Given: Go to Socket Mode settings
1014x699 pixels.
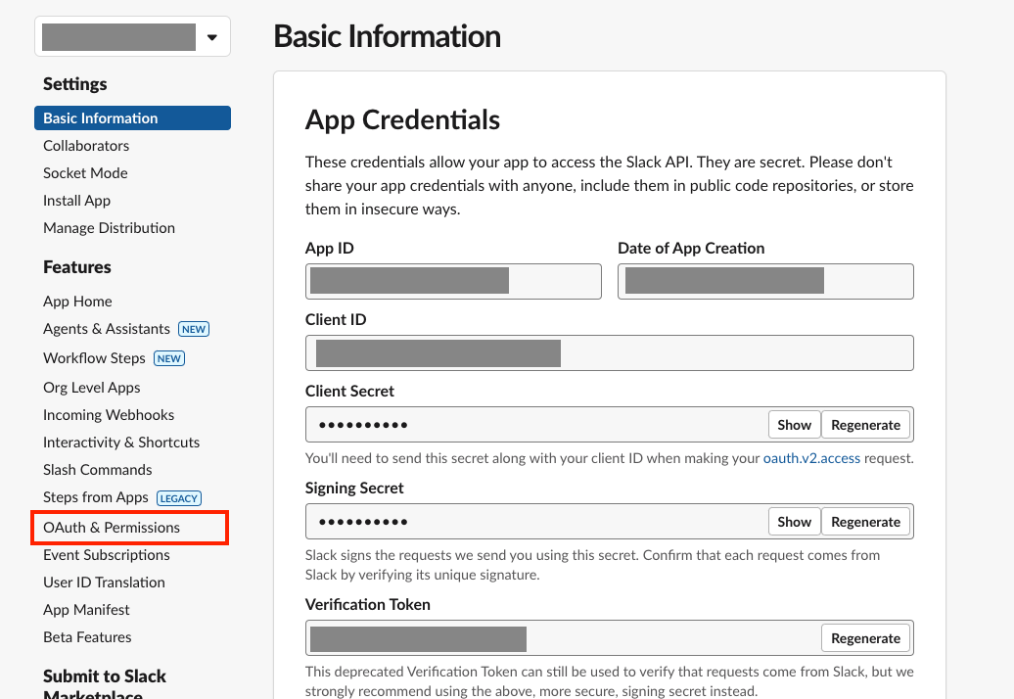Looking at the screenshot, I should (85, 173).
